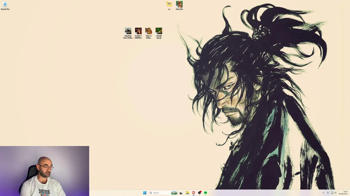Select the dark red game shortcut with fiery orb
Screen dimensions: 350x196
coord(138,33)
